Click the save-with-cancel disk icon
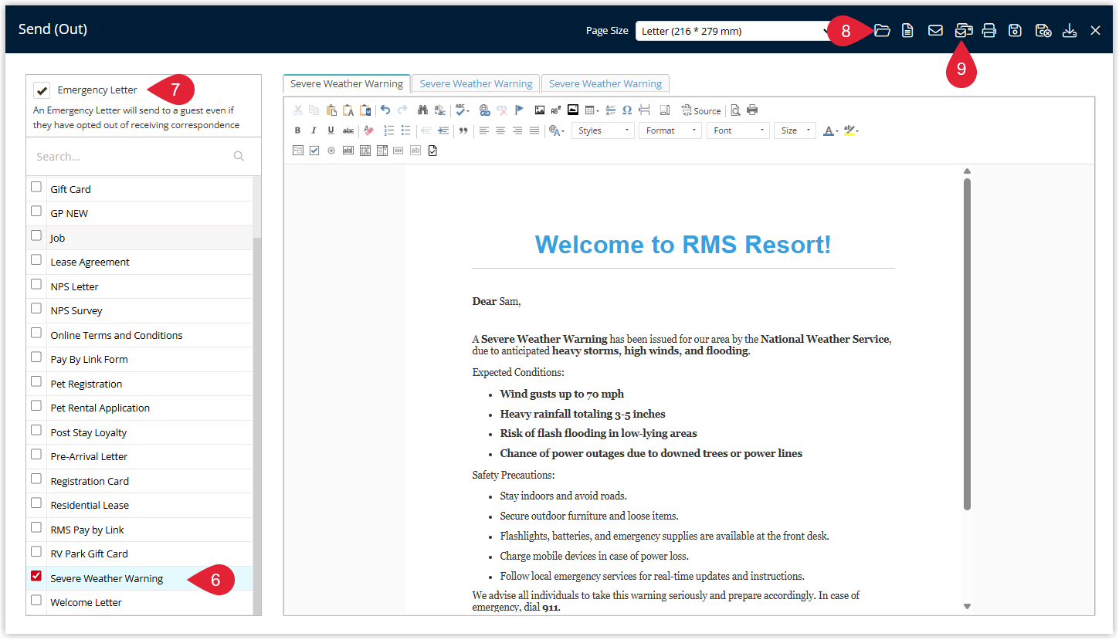The image size is (1119, 640). pos(1043,31)
